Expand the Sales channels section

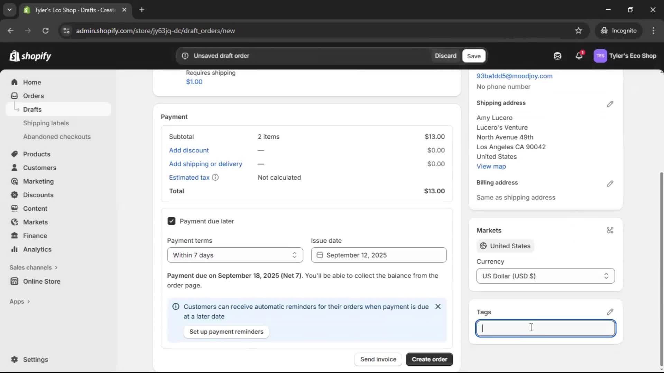click(34, 267)
